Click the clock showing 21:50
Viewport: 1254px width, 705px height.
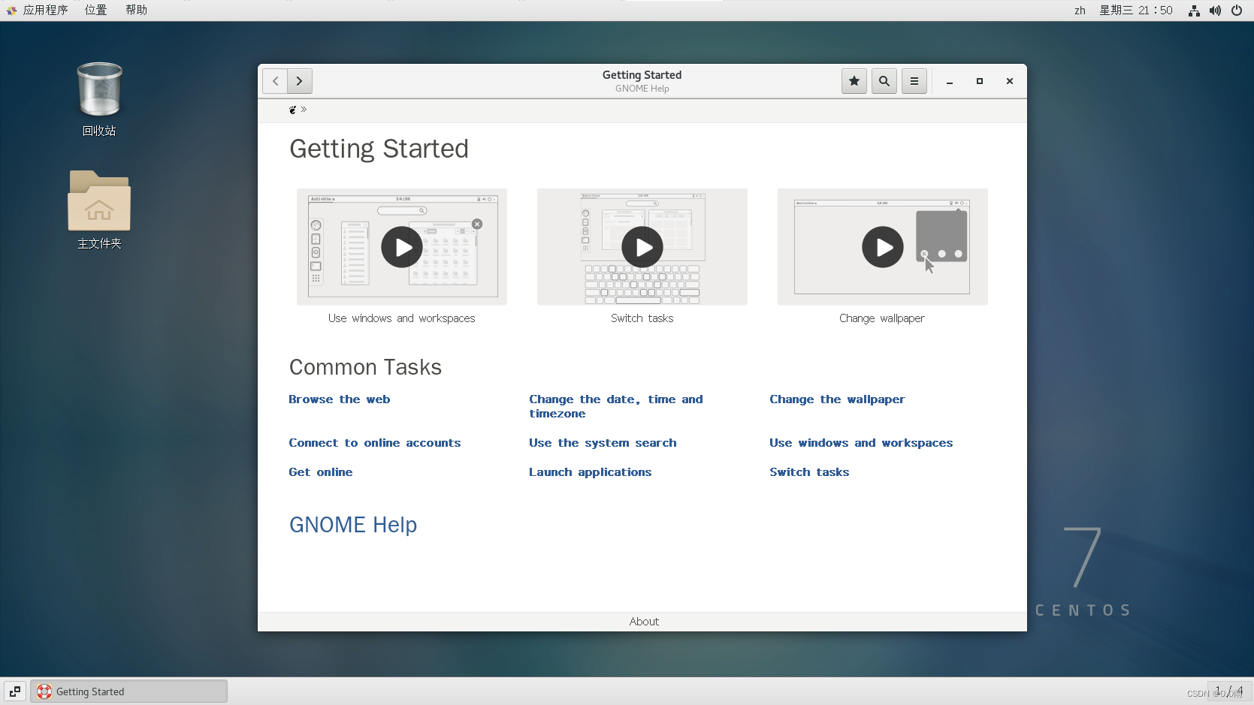[x=1136, y=11]
